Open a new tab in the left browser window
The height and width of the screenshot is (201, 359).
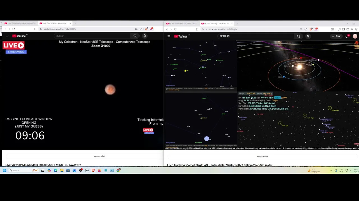pos(75,23)
